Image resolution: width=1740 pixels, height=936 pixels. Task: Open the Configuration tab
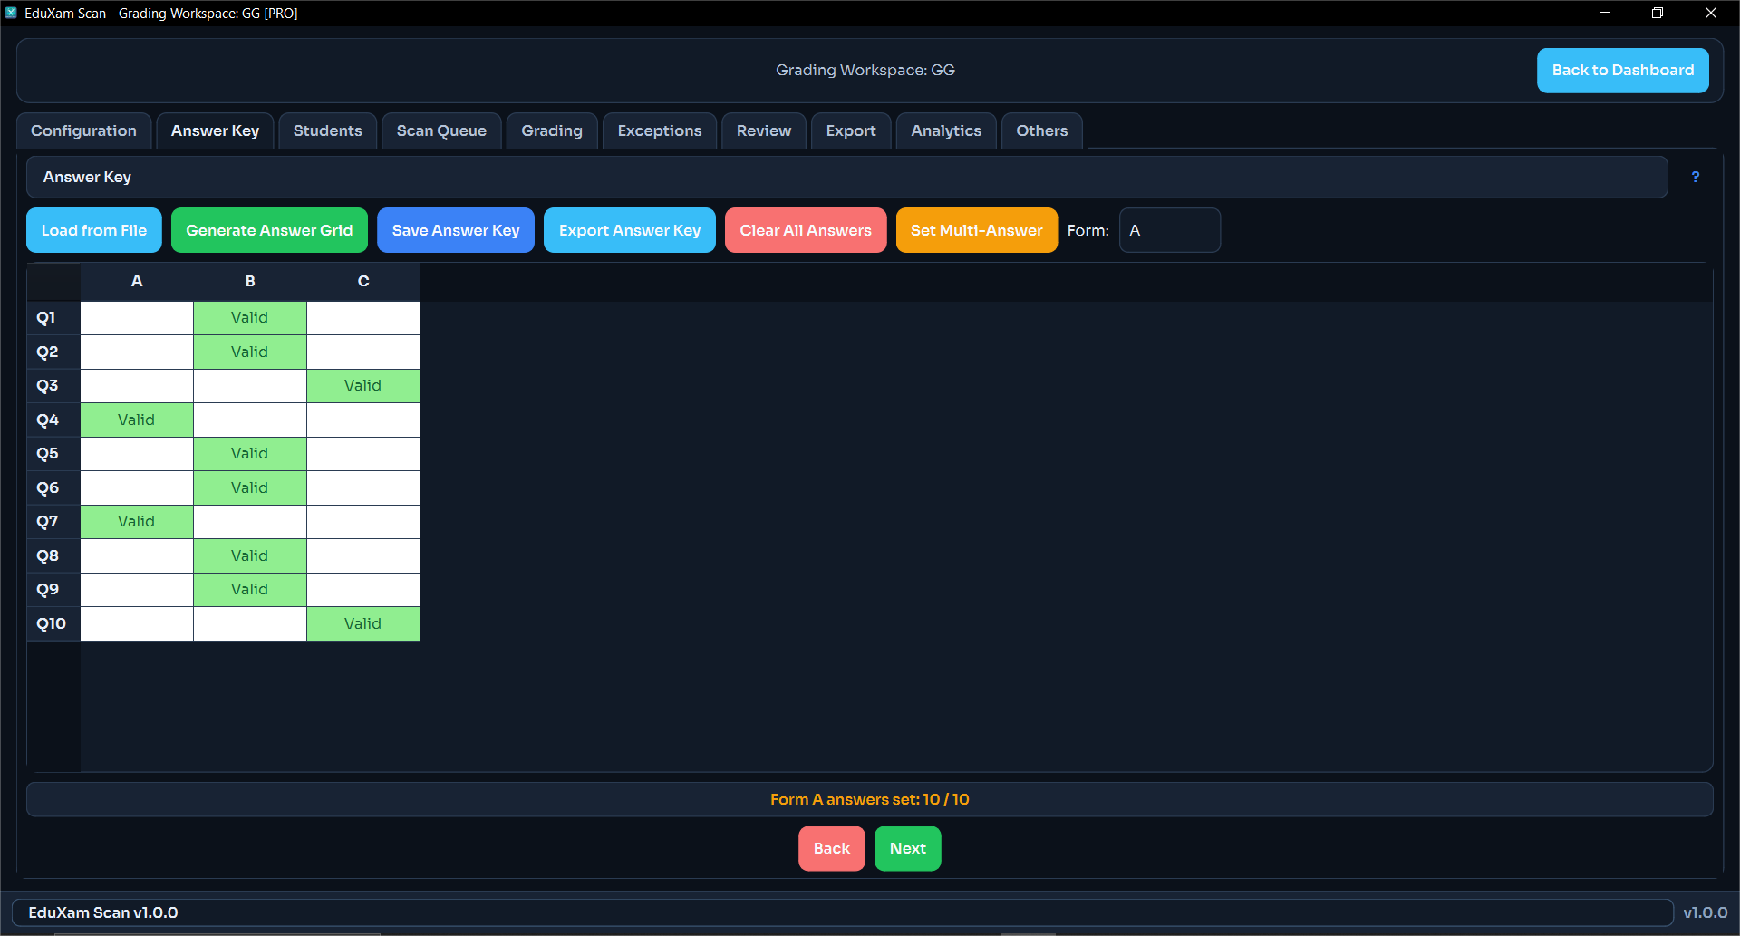click(83, 130)
